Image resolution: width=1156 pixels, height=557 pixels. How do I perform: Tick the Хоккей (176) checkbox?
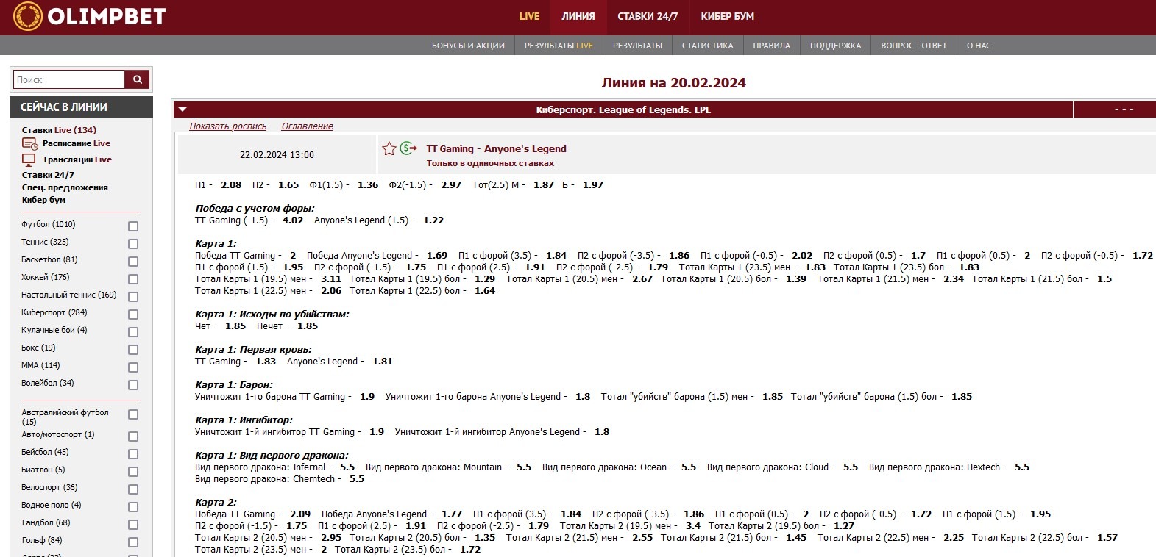point(133,279)
